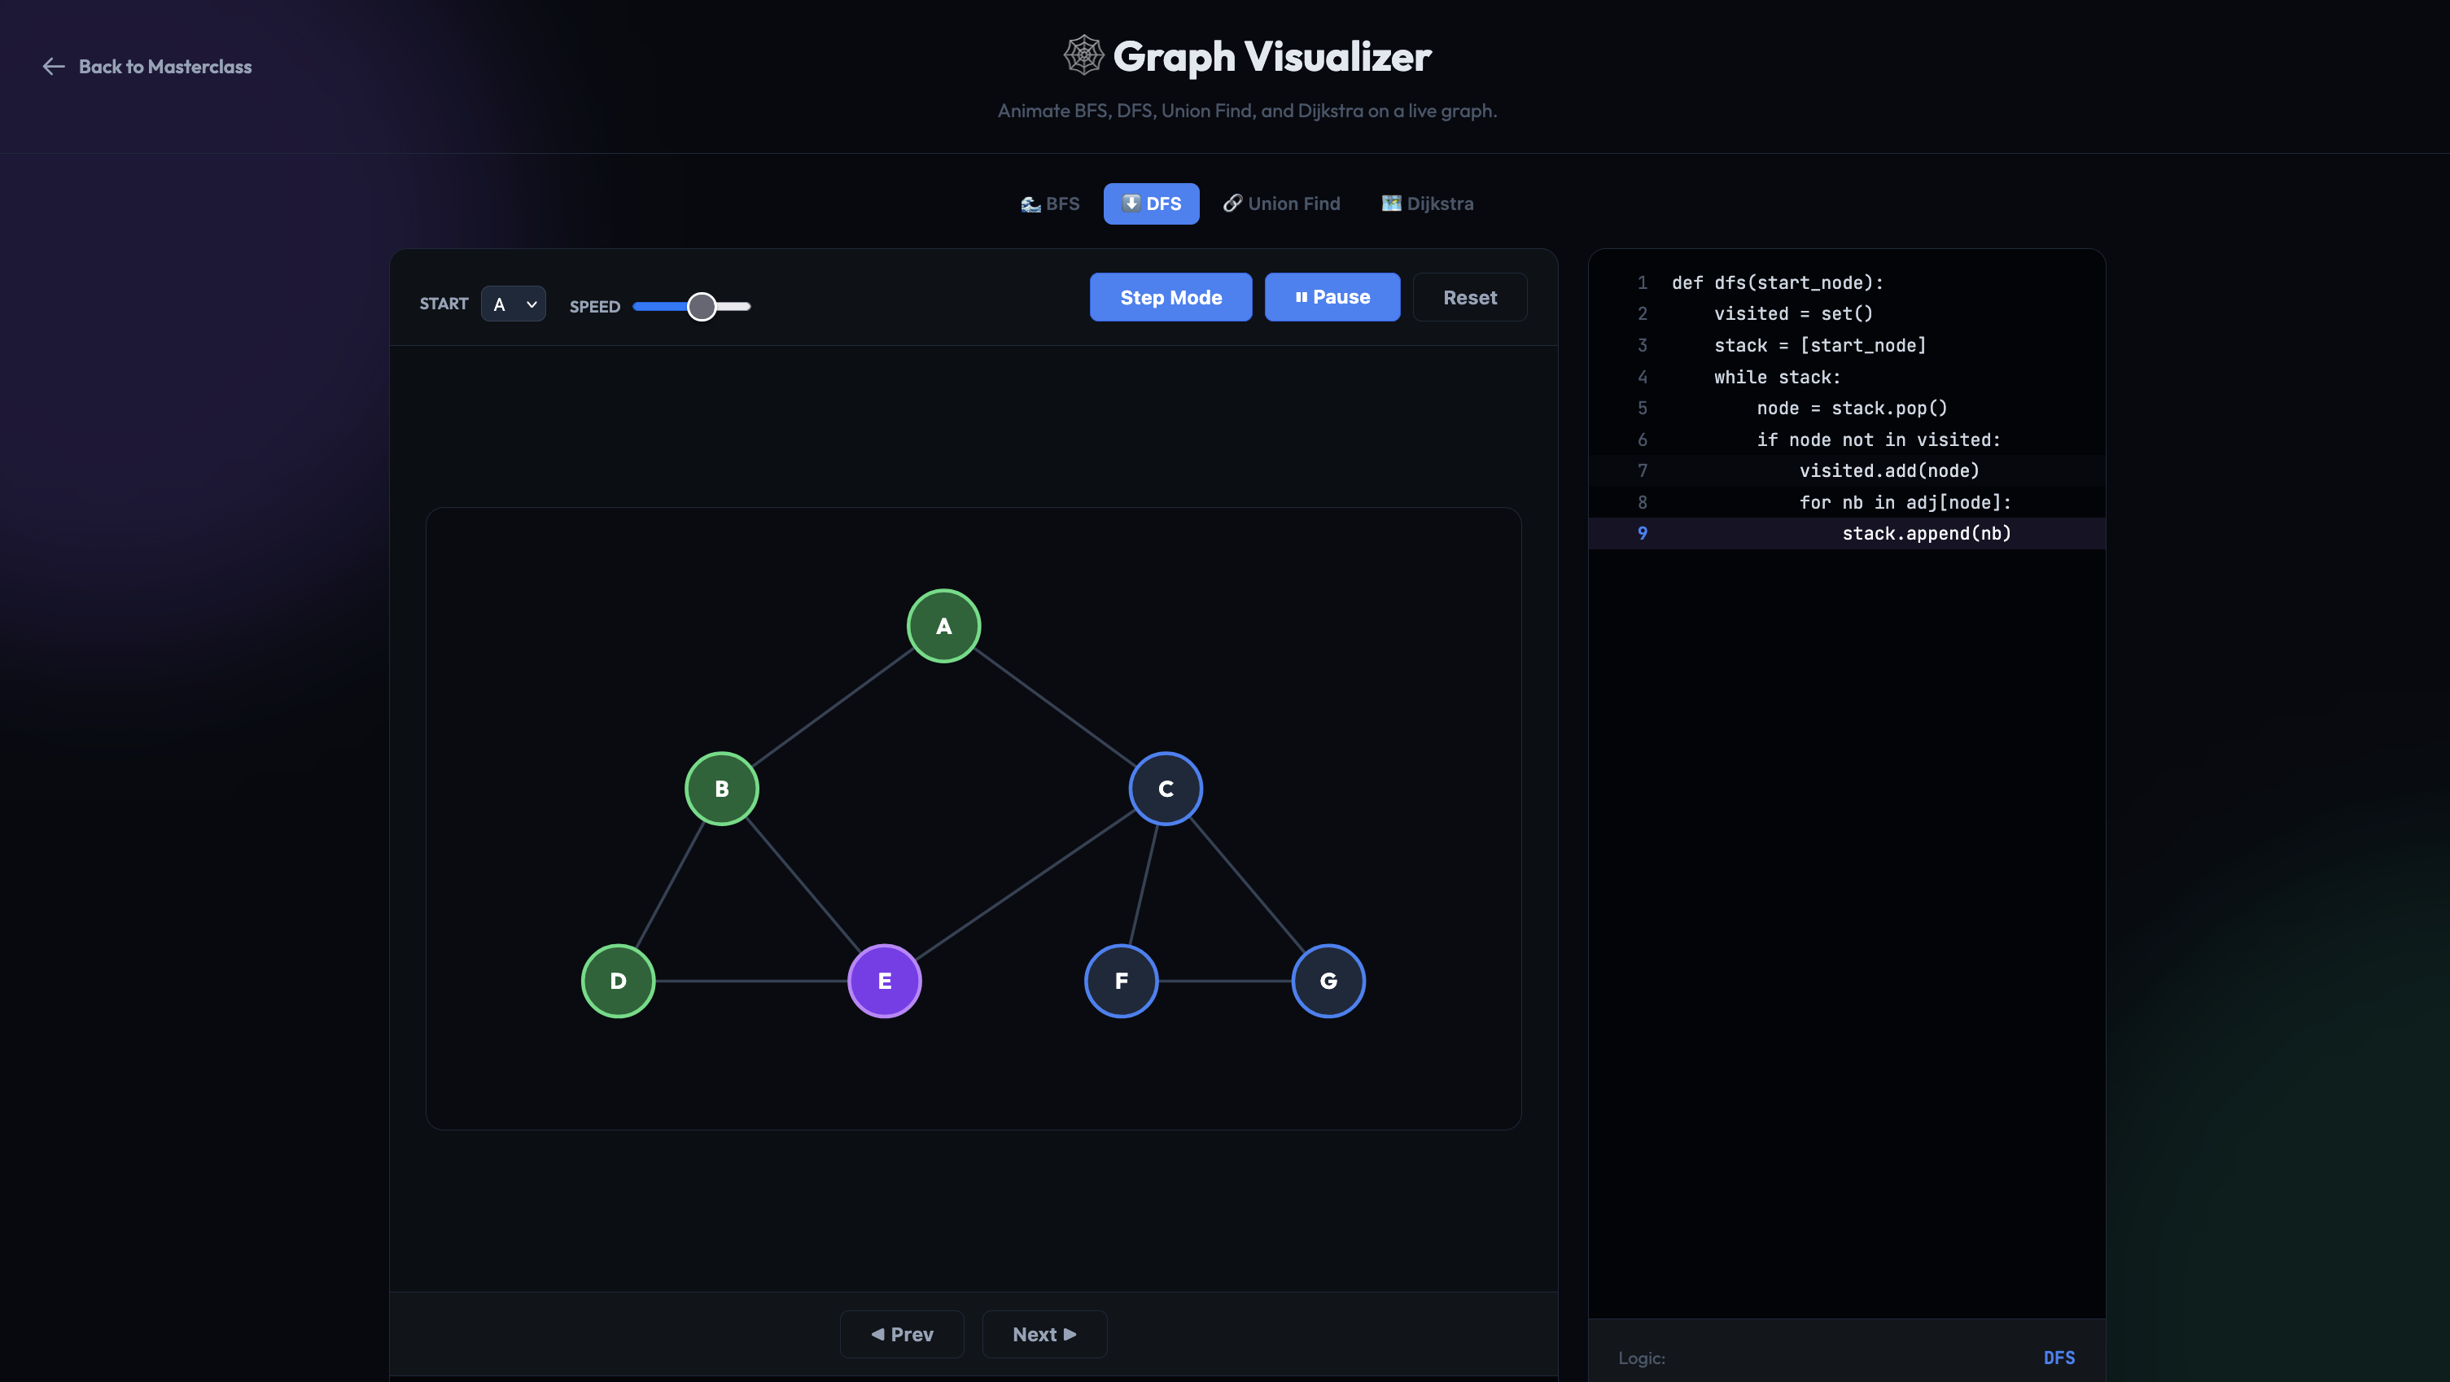
Task: Pause the animation
Action: 1332,298
